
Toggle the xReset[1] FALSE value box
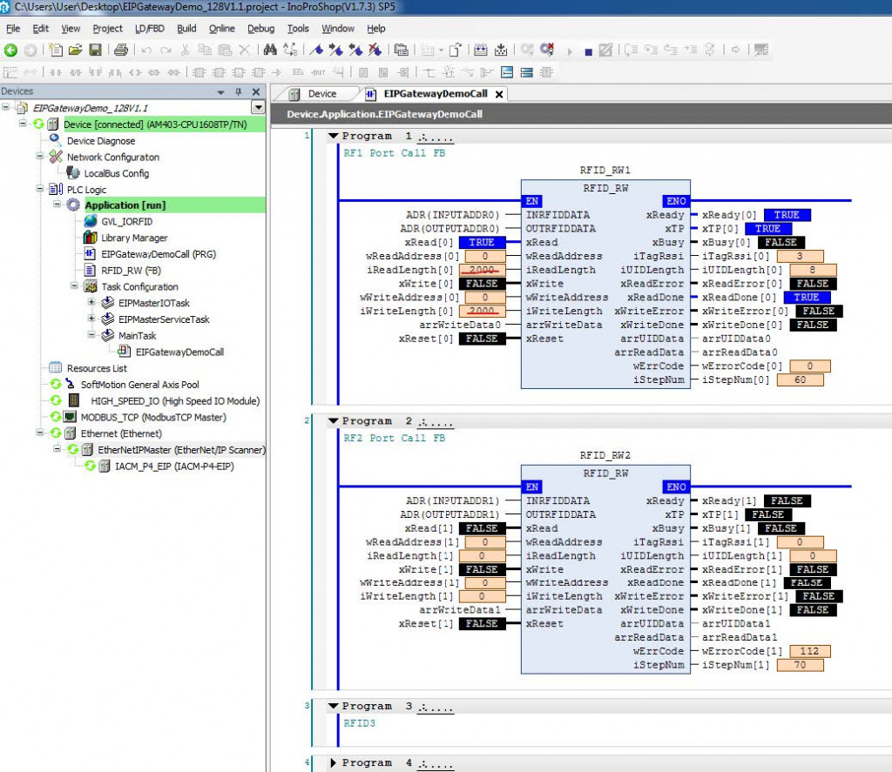pyautogui.click(x=482, y=624)
